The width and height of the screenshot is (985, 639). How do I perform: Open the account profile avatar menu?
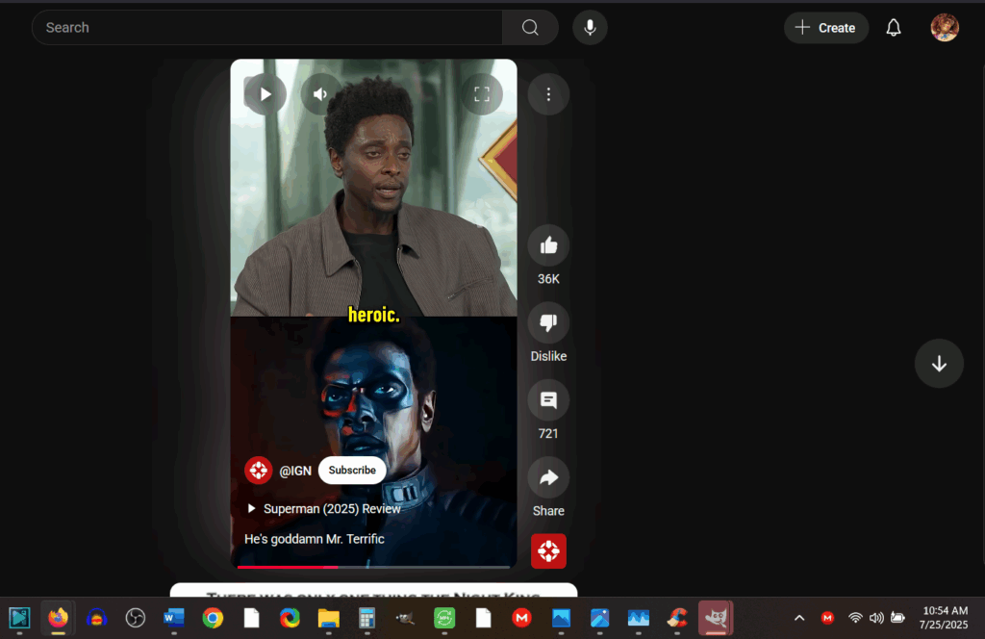[945, 28]
